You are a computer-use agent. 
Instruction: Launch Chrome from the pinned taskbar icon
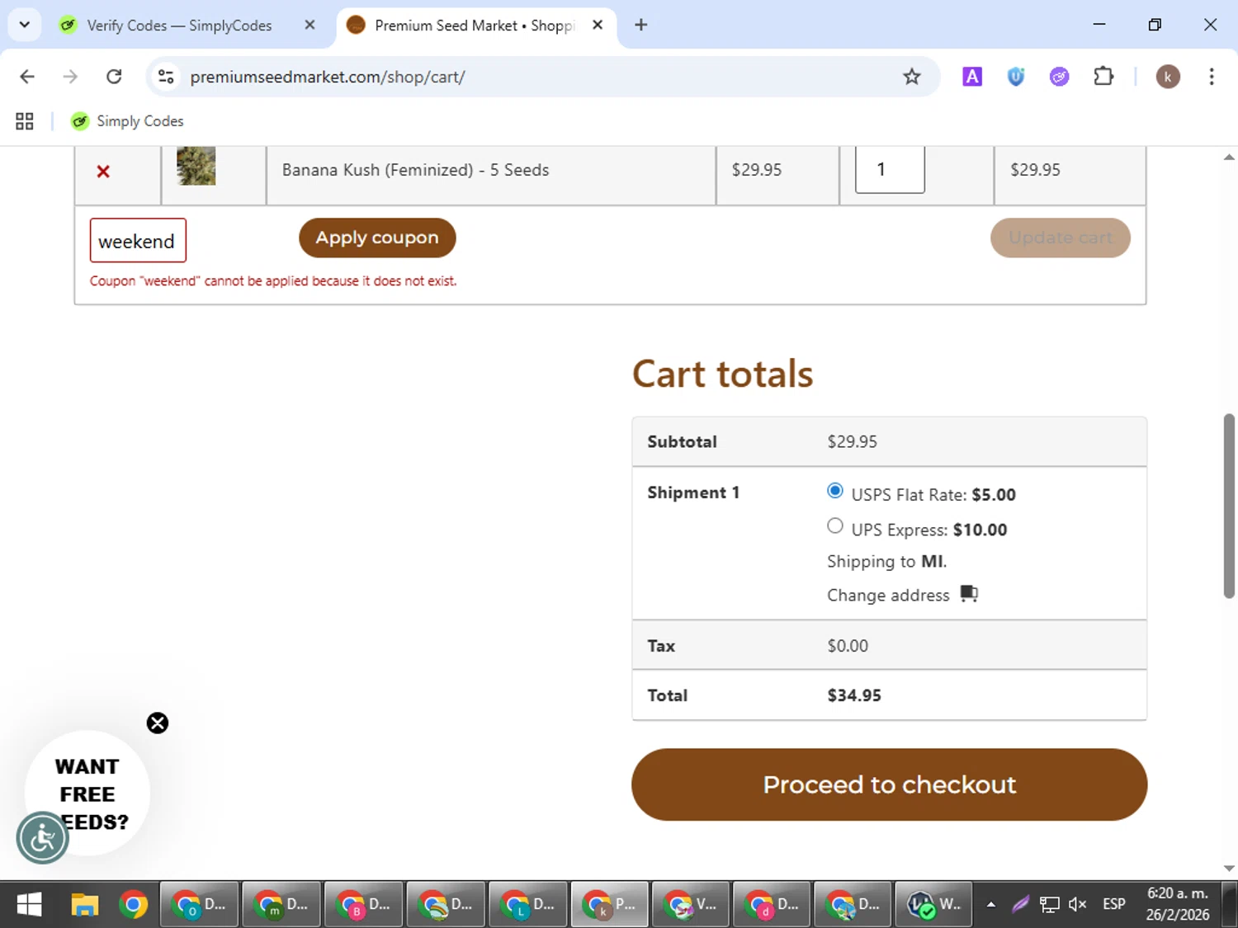point(133,905)
